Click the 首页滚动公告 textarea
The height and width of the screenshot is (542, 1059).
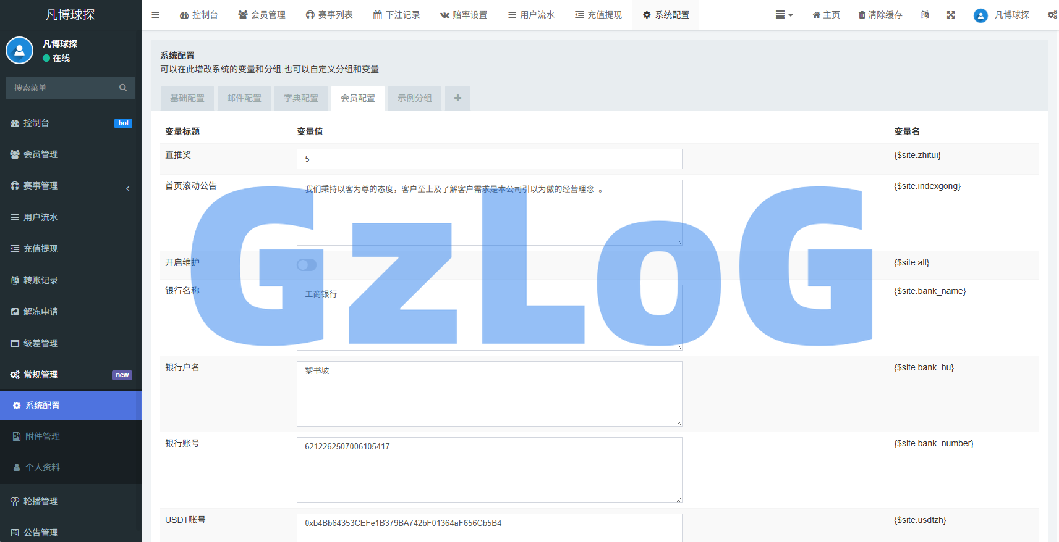pos(490,212)
